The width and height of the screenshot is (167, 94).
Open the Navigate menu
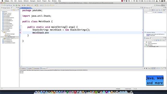tap(33, 1)
